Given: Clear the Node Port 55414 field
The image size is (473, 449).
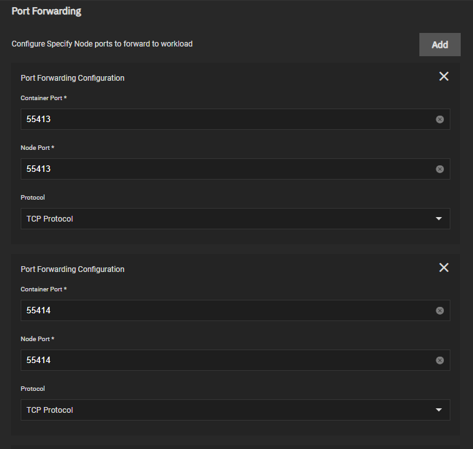Looking at the screenshot, I should tap(439, 360).
